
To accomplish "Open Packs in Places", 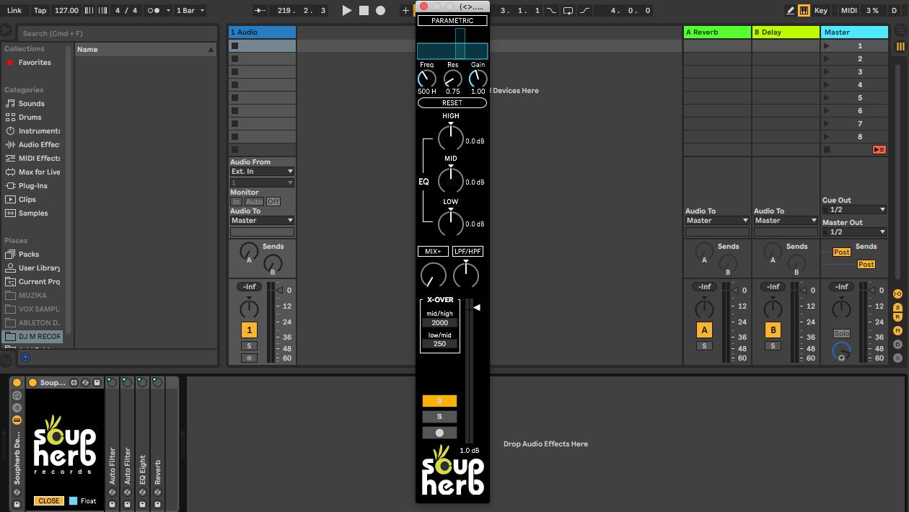I will [29, 254].
